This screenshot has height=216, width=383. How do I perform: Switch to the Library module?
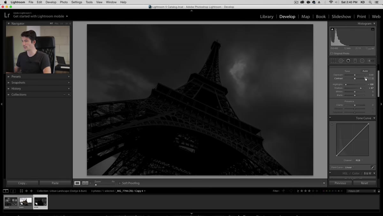click(267, 17)
